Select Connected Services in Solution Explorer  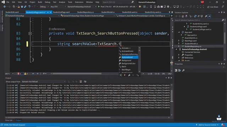192,52
